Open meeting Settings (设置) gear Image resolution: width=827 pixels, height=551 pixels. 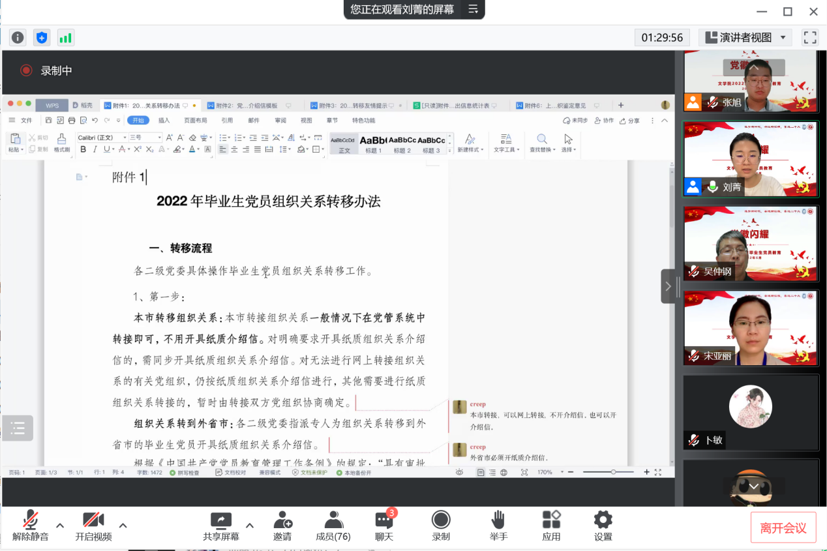(x=603, y=526)
